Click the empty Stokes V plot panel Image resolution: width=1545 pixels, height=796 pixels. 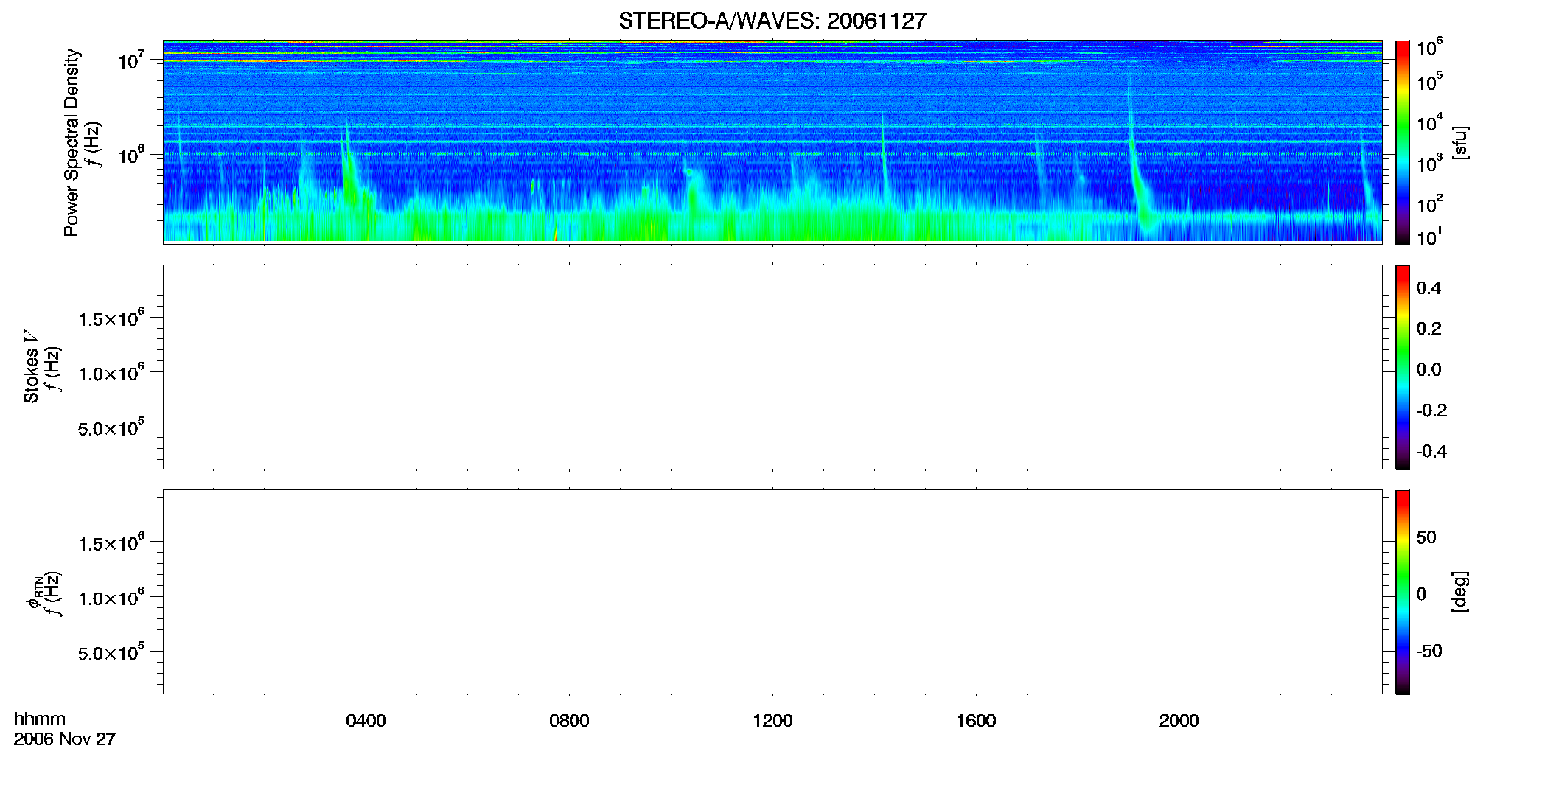[x=772, y=367]
